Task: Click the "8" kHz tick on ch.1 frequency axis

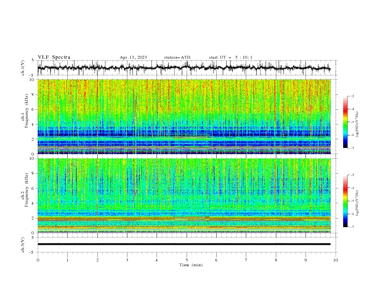Action: pyautogui.click(x=34, y=94)
